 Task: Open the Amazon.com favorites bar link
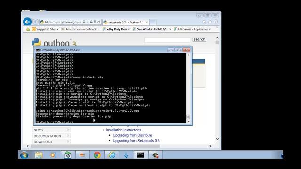(80, 29)
